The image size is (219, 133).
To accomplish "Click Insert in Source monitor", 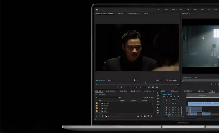I will pos(149,87).
